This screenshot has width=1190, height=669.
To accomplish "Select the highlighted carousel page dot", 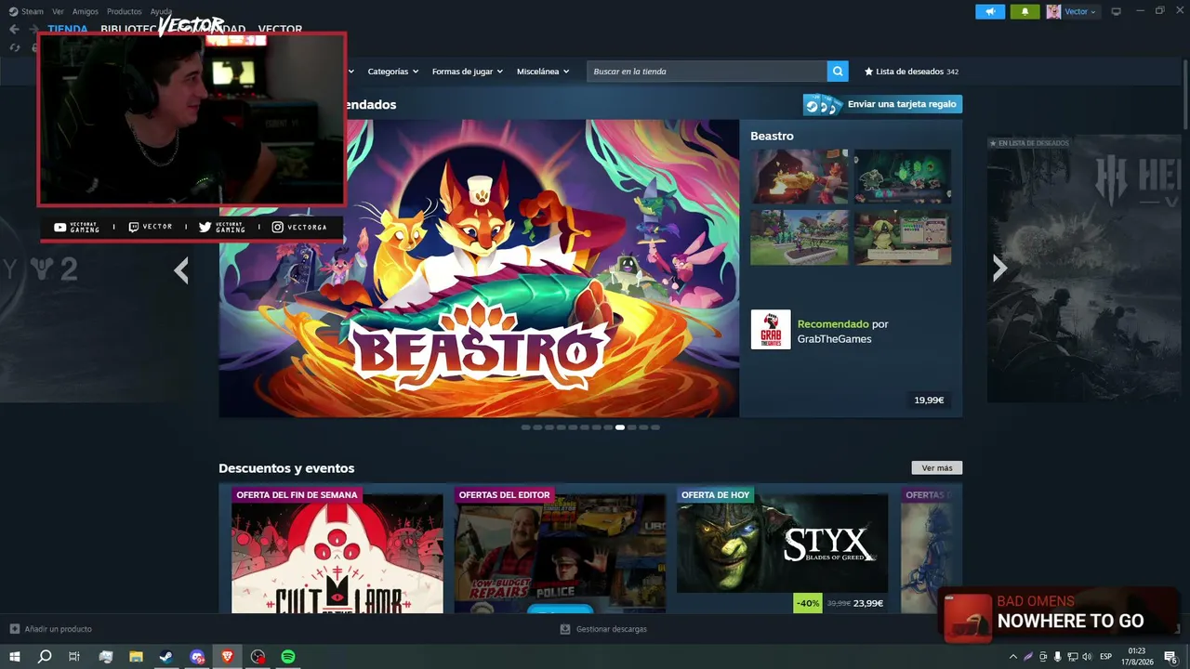I will coord(620,427).
